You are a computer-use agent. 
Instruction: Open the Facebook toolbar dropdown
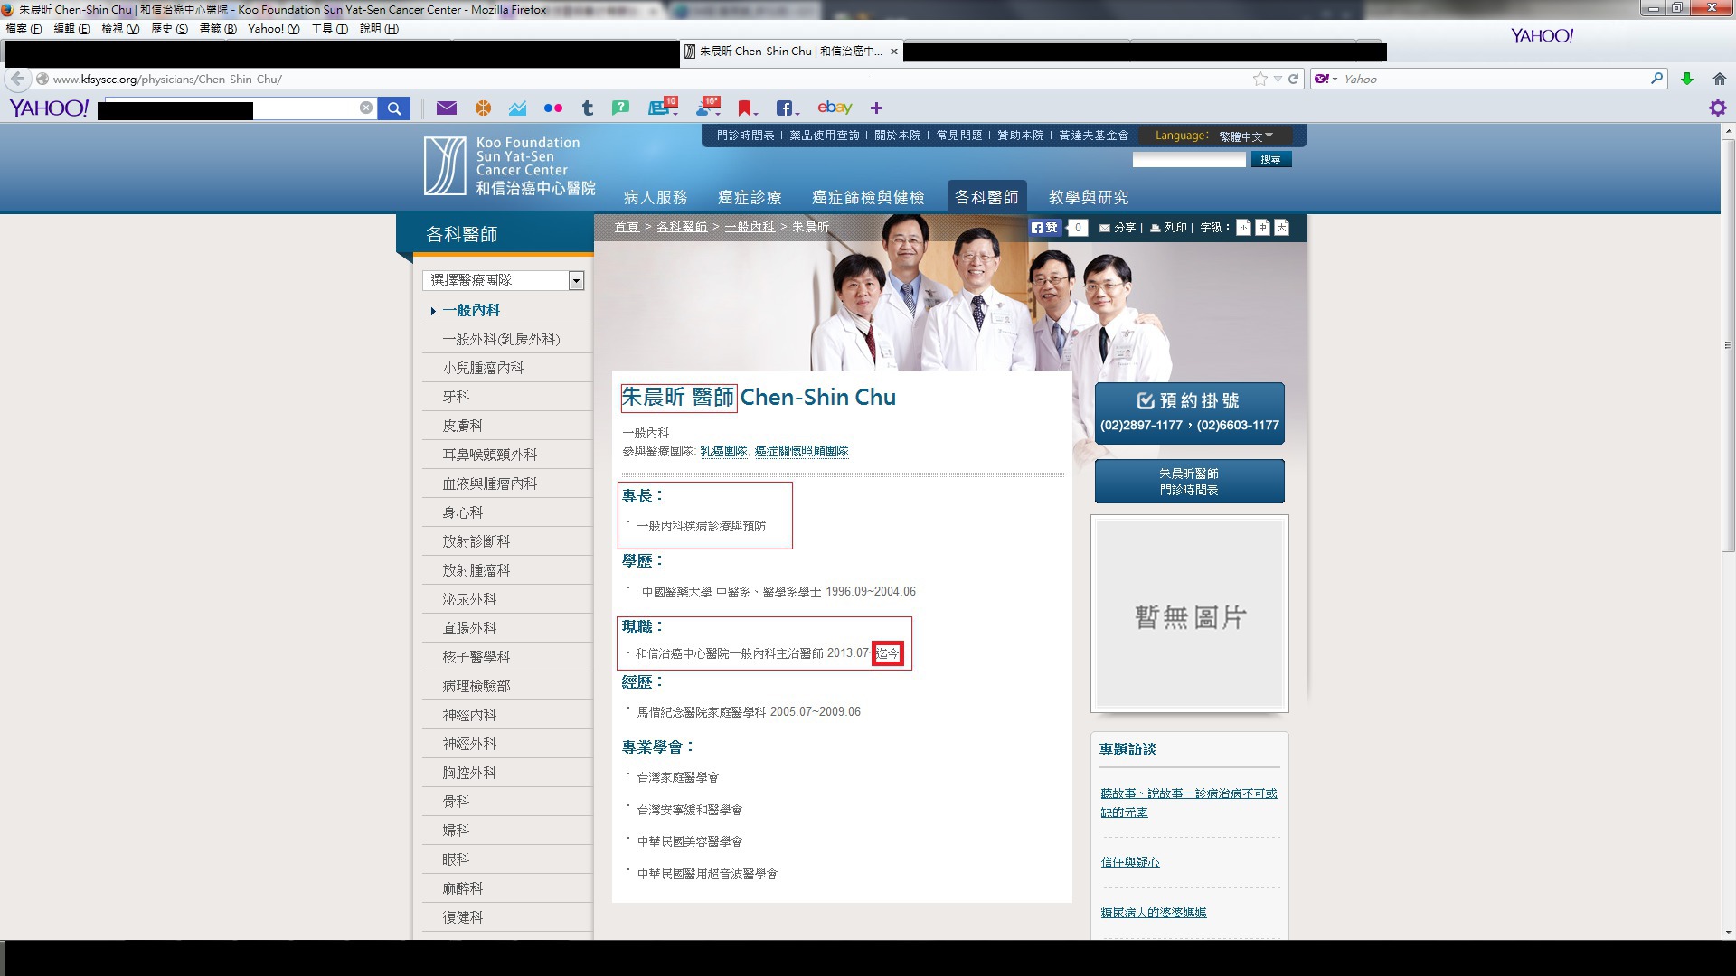pos(787,108)
